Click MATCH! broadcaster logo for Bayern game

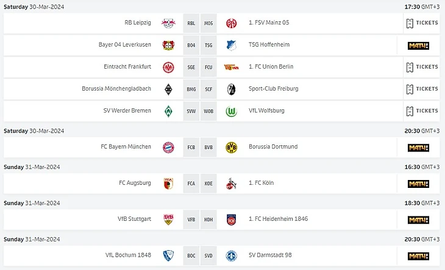[418, 147]
